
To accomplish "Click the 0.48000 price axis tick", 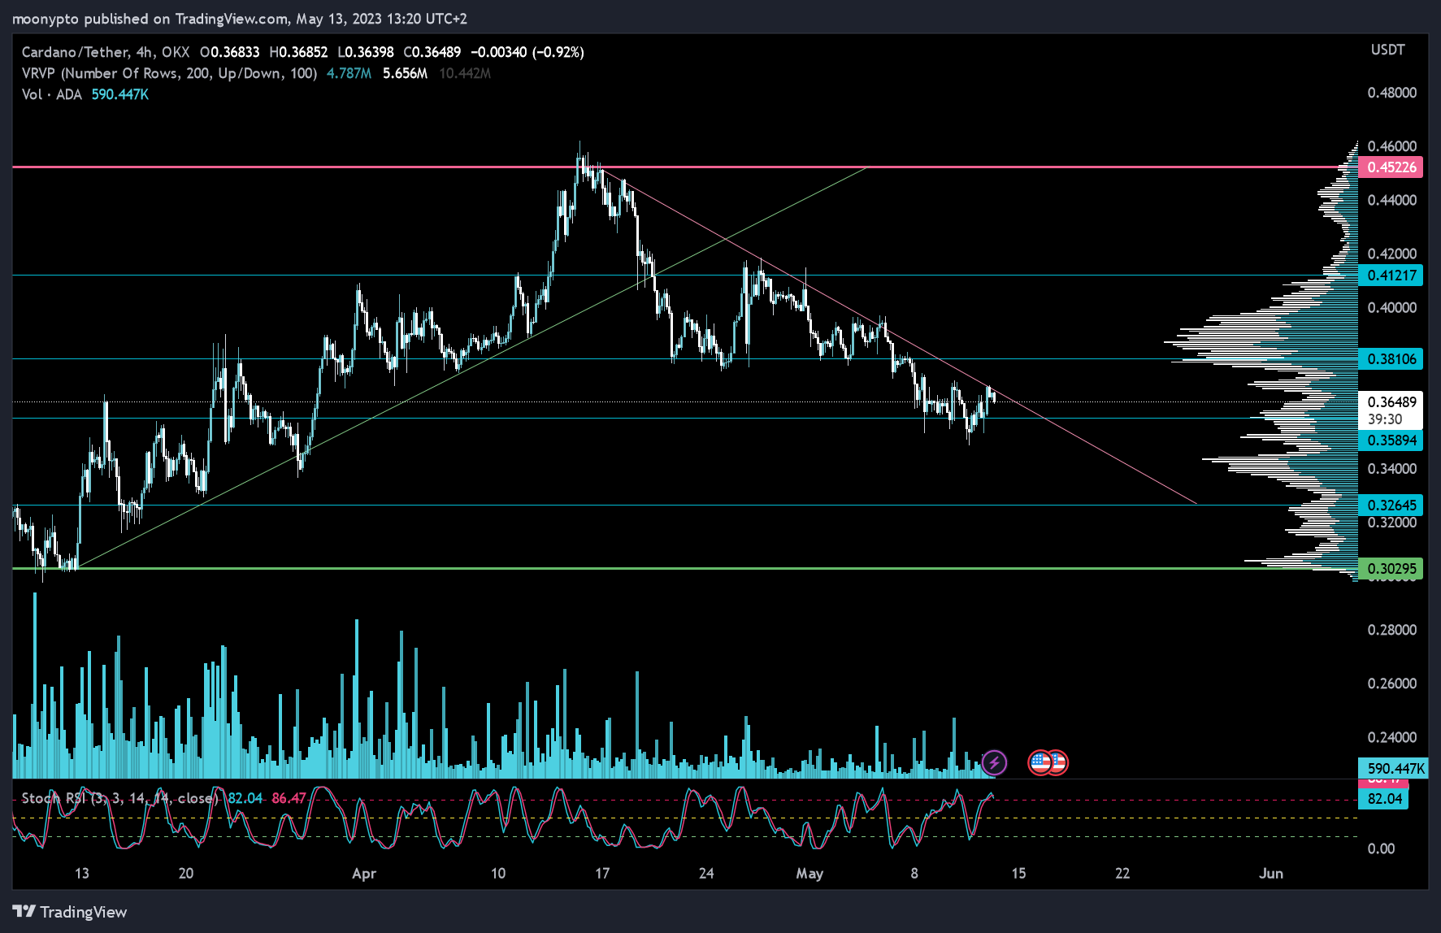I will [x=1391, y=93].
